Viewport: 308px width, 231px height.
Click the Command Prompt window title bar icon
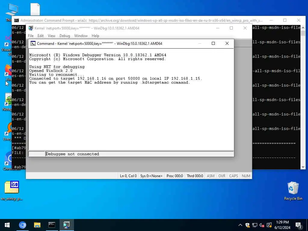click(17, 20)
